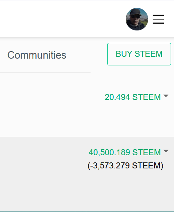
Task: Click caret arrow beside 20.494 STEEM
Action: (166, 96)
